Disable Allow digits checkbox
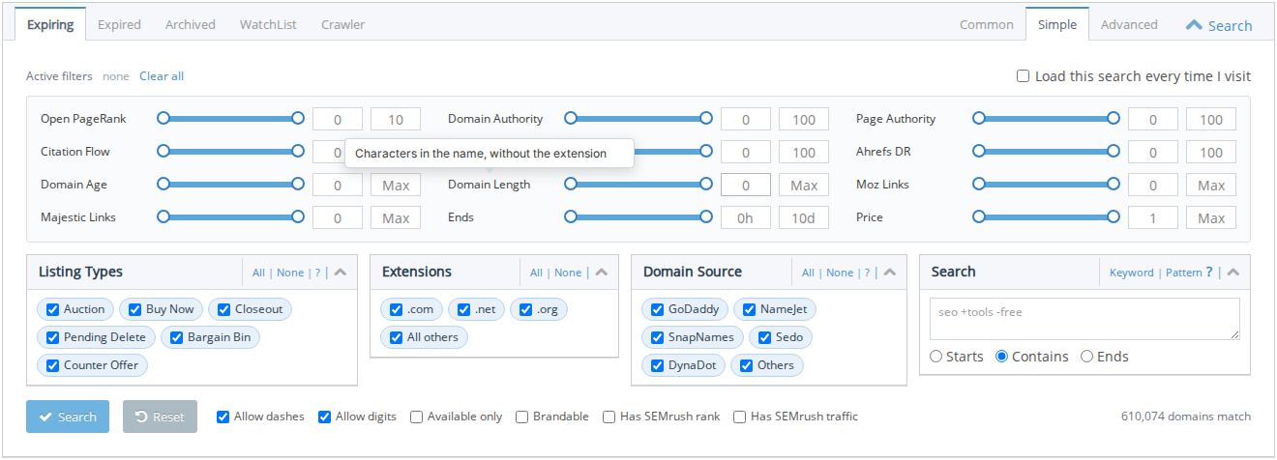The image size is (1277, 460). [x=325, y=417]
